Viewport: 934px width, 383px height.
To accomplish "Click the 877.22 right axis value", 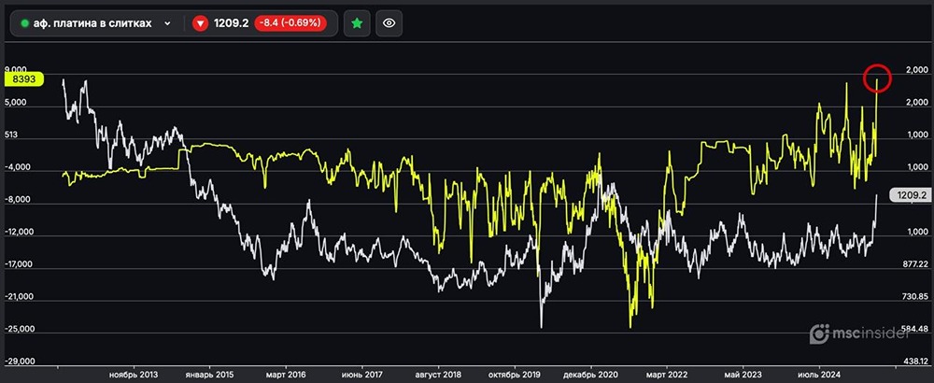I will tap(913, 263).
